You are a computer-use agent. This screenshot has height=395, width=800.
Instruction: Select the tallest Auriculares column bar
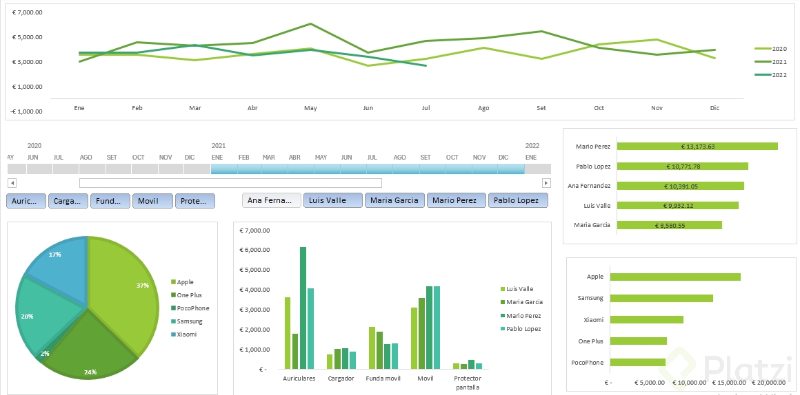pyautogui.click(x=303, y=308)
